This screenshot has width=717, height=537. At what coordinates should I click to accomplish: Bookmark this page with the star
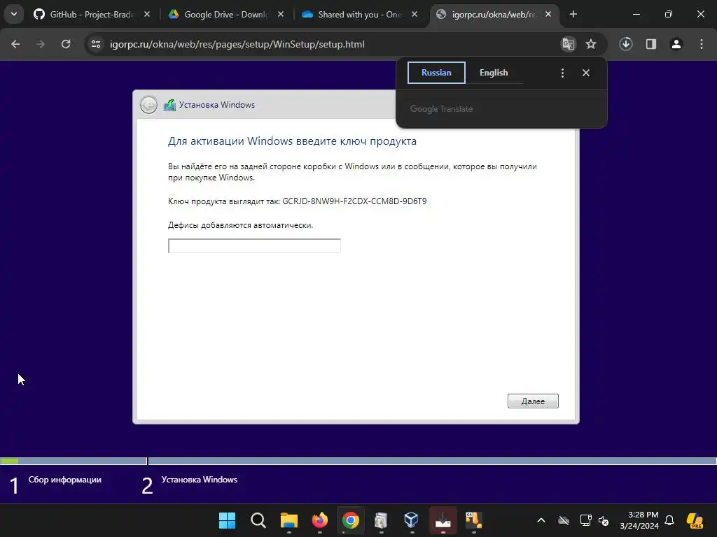591,44
